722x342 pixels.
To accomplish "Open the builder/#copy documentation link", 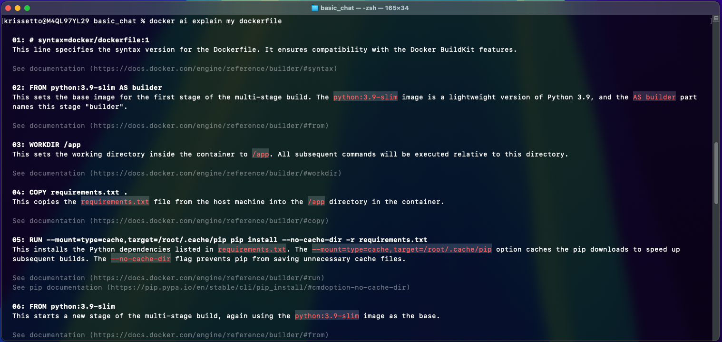I will [211, 221].
